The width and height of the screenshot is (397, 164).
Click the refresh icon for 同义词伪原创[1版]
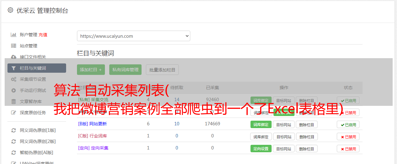point(14,130)
